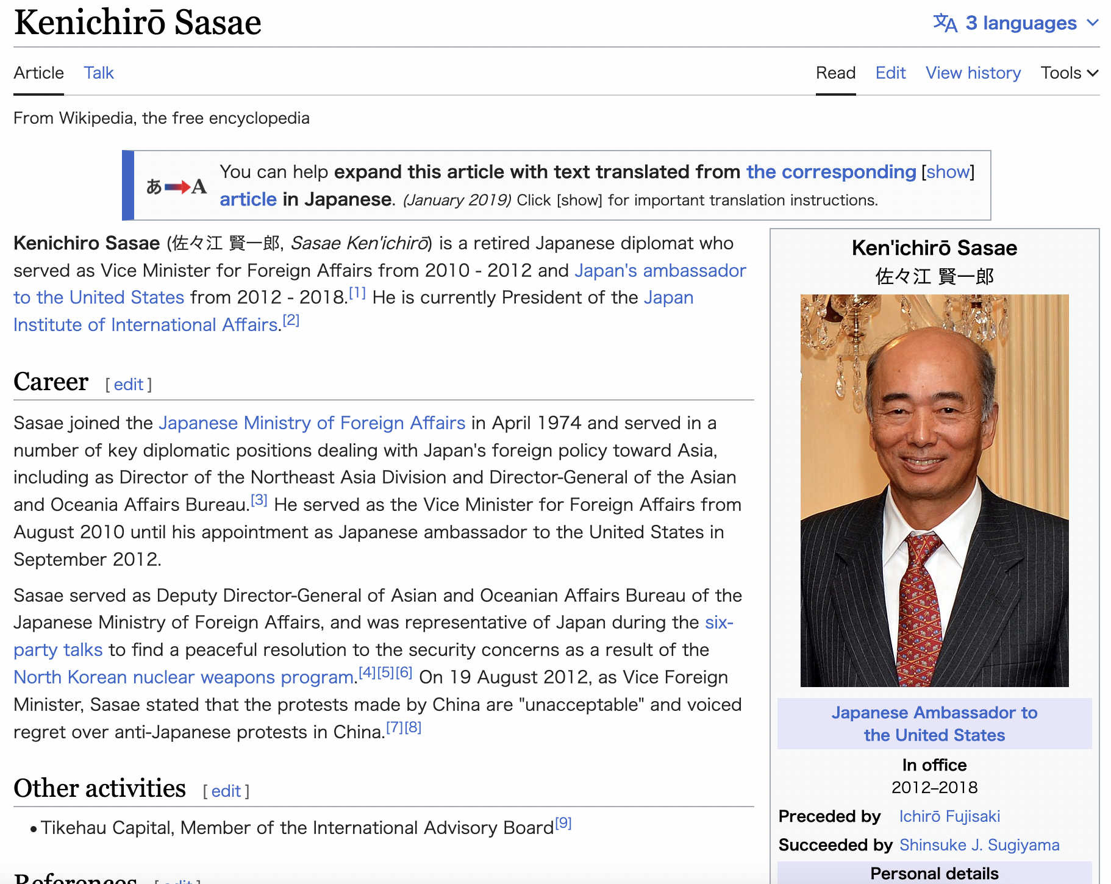Click the Other activities heading
Viewport: 1111px width, 884px height.
[99, 788]
